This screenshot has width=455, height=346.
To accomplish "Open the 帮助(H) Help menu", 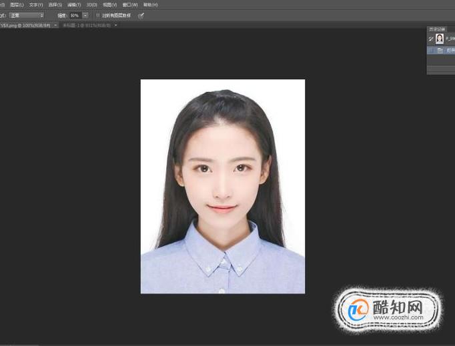I will pos(151,5).
